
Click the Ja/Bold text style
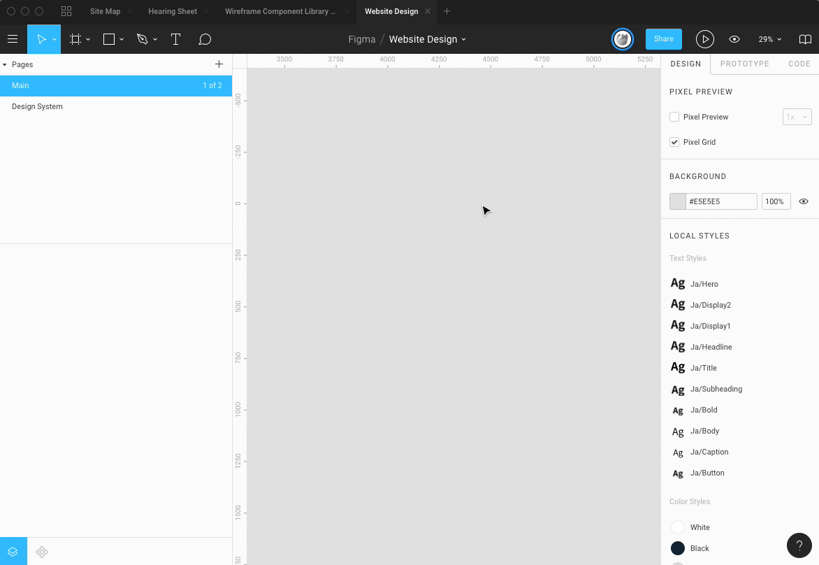(x=704, y=410)
